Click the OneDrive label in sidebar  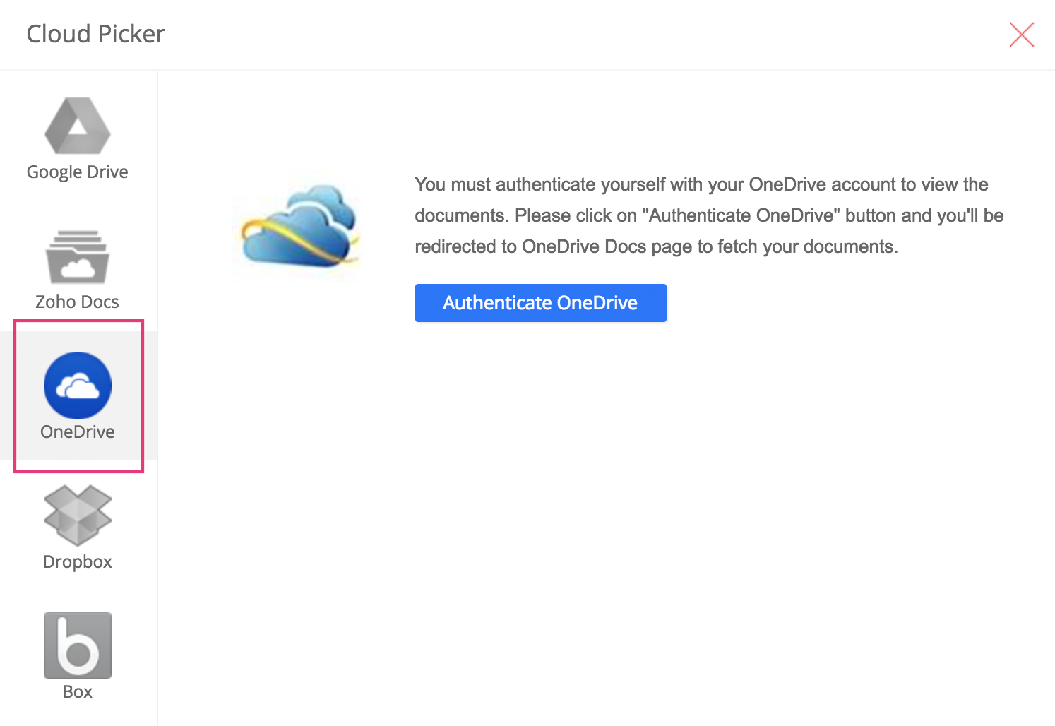tap(78, 432)
